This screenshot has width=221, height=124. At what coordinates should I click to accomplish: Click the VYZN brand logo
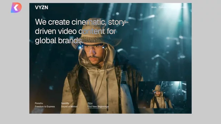[41, 8]
